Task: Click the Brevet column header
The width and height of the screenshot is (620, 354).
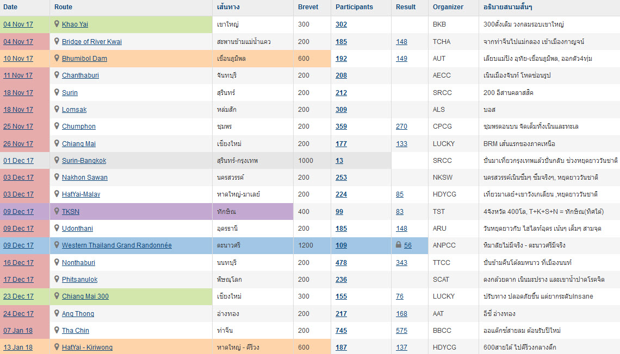Action: coord(308,7)
